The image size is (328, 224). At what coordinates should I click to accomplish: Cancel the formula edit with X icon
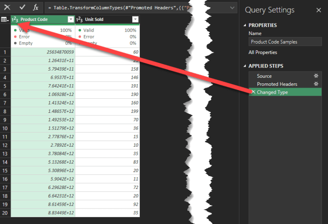point(7,7)
